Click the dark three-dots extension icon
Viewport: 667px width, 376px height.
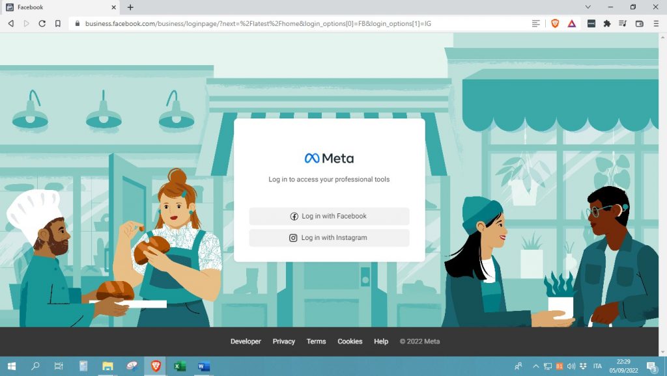590,23
